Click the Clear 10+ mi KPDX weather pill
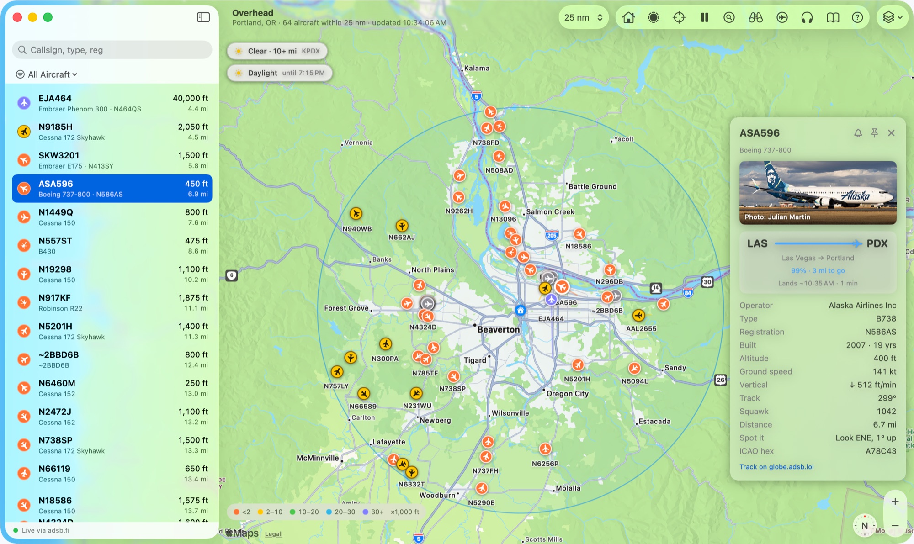Screen dimensions: 914x544 (277, 51)
